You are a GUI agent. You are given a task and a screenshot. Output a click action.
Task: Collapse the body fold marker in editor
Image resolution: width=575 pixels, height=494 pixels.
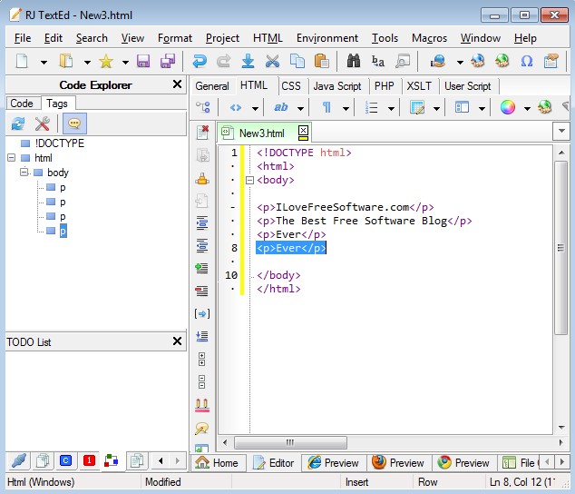(249, 180)
